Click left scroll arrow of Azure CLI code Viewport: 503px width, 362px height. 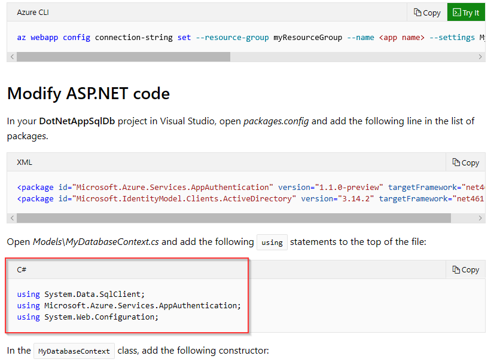[x=12, y=57]
